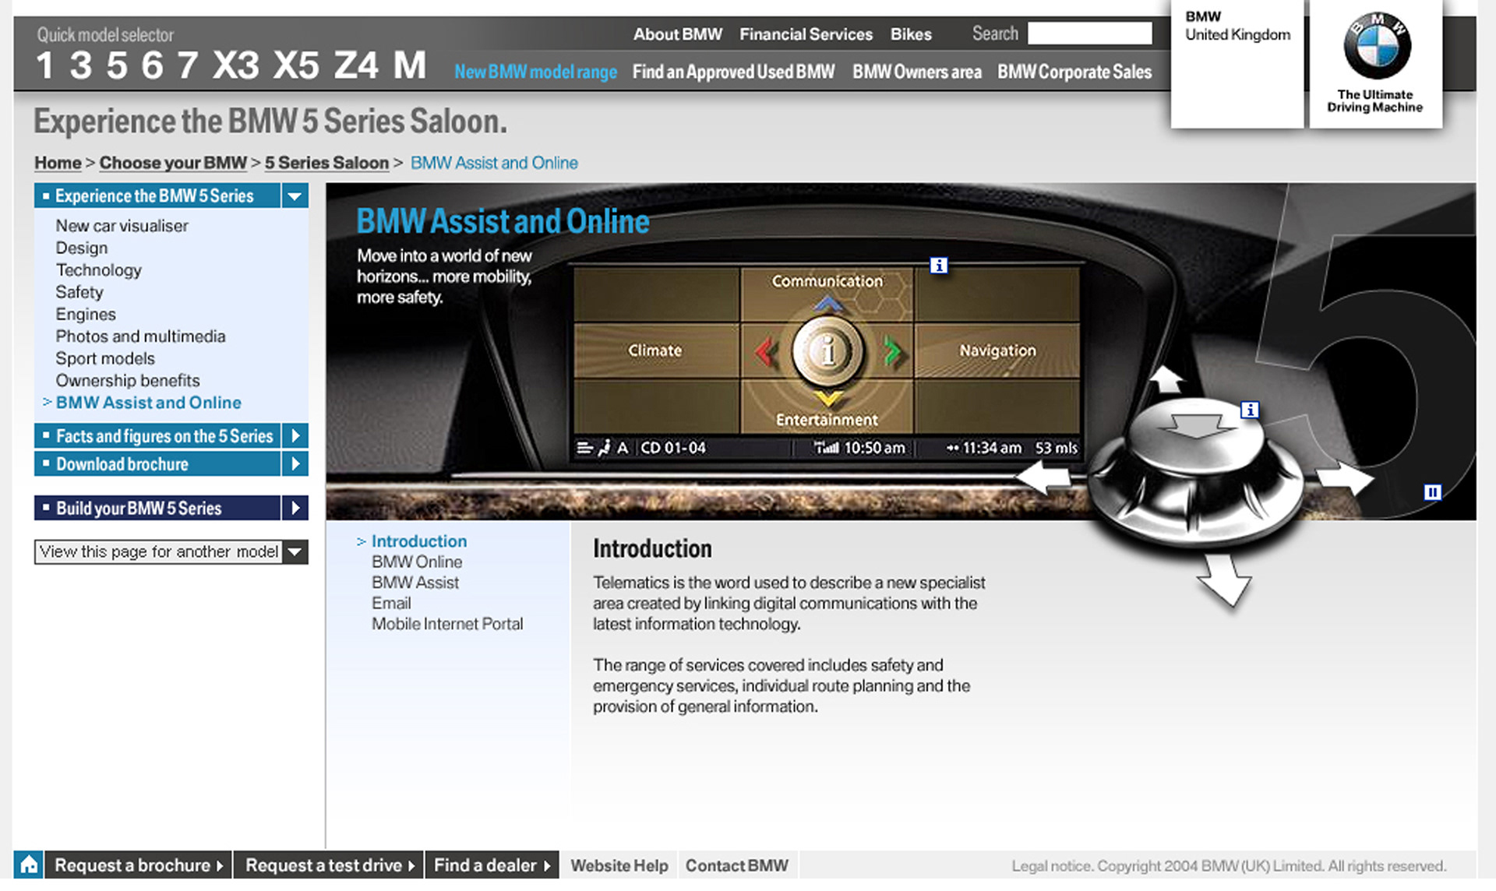Select model 6 in quick selector
Screen dimensions: 1496x891
pos(153,65)
